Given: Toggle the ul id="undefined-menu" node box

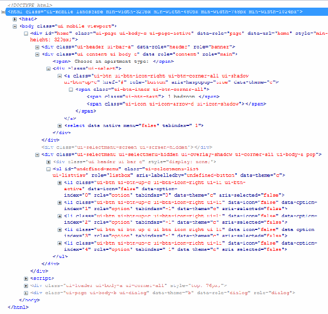Looking at the screenshot, I should (48, 169).
